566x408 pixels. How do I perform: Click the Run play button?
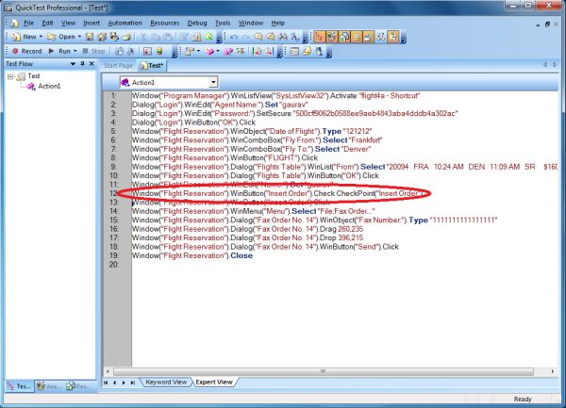pos(60,51)
